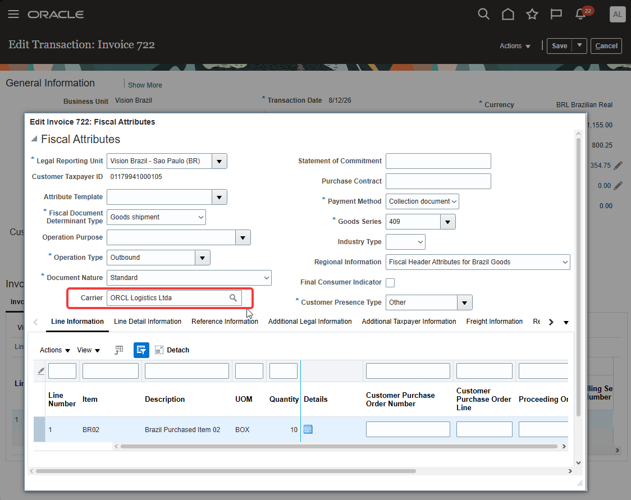Click the clear filters eraser icon

point(40,371)
